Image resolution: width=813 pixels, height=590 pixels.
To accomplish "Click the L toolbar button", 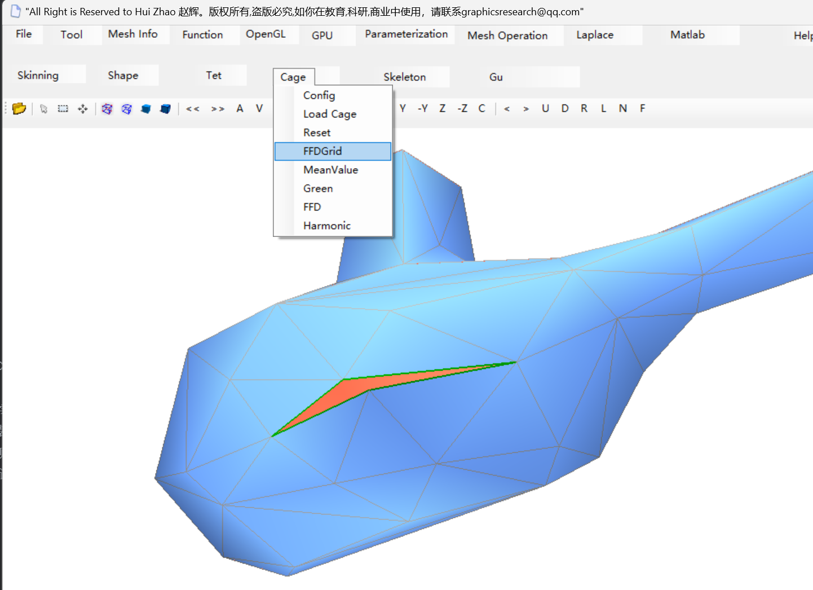I will 603,108.
